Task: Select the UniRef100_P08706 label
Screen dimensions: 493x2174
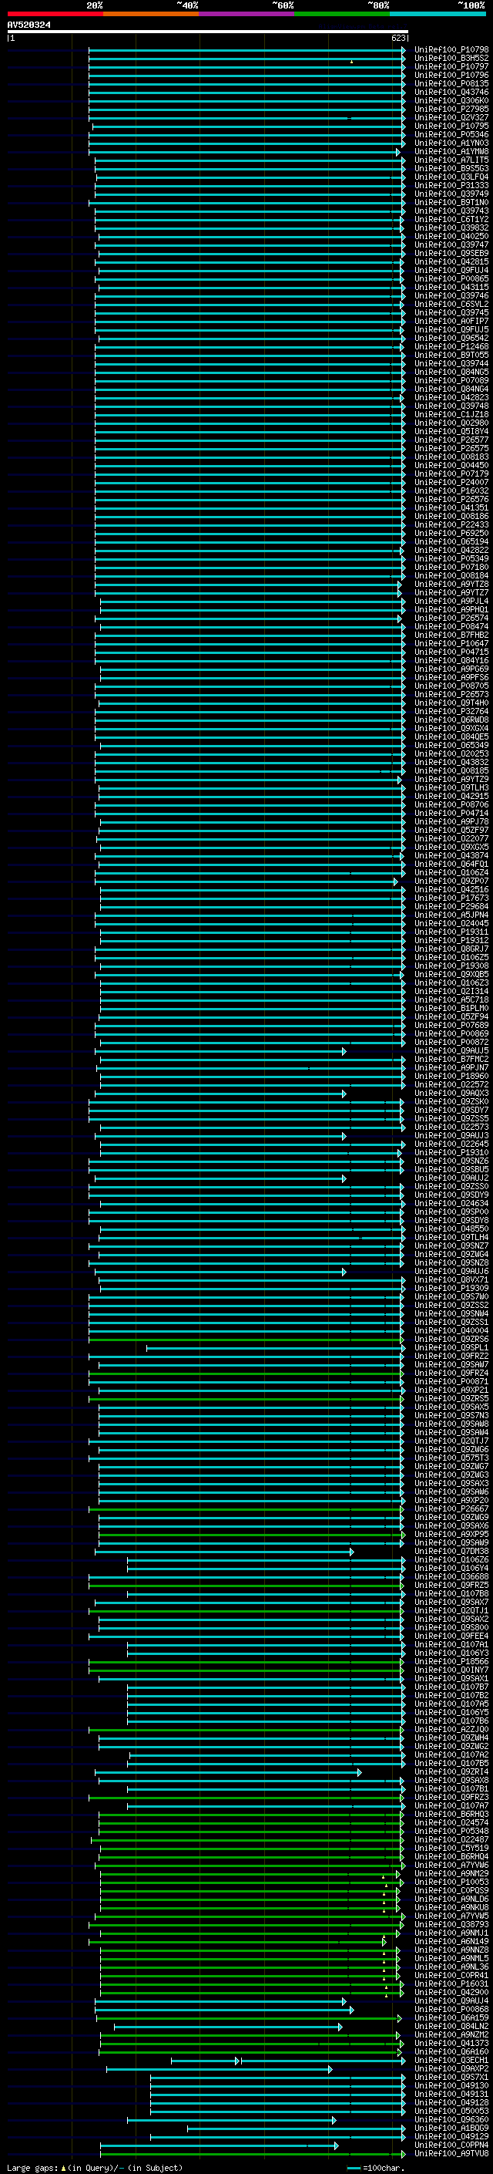Action: 451,804
